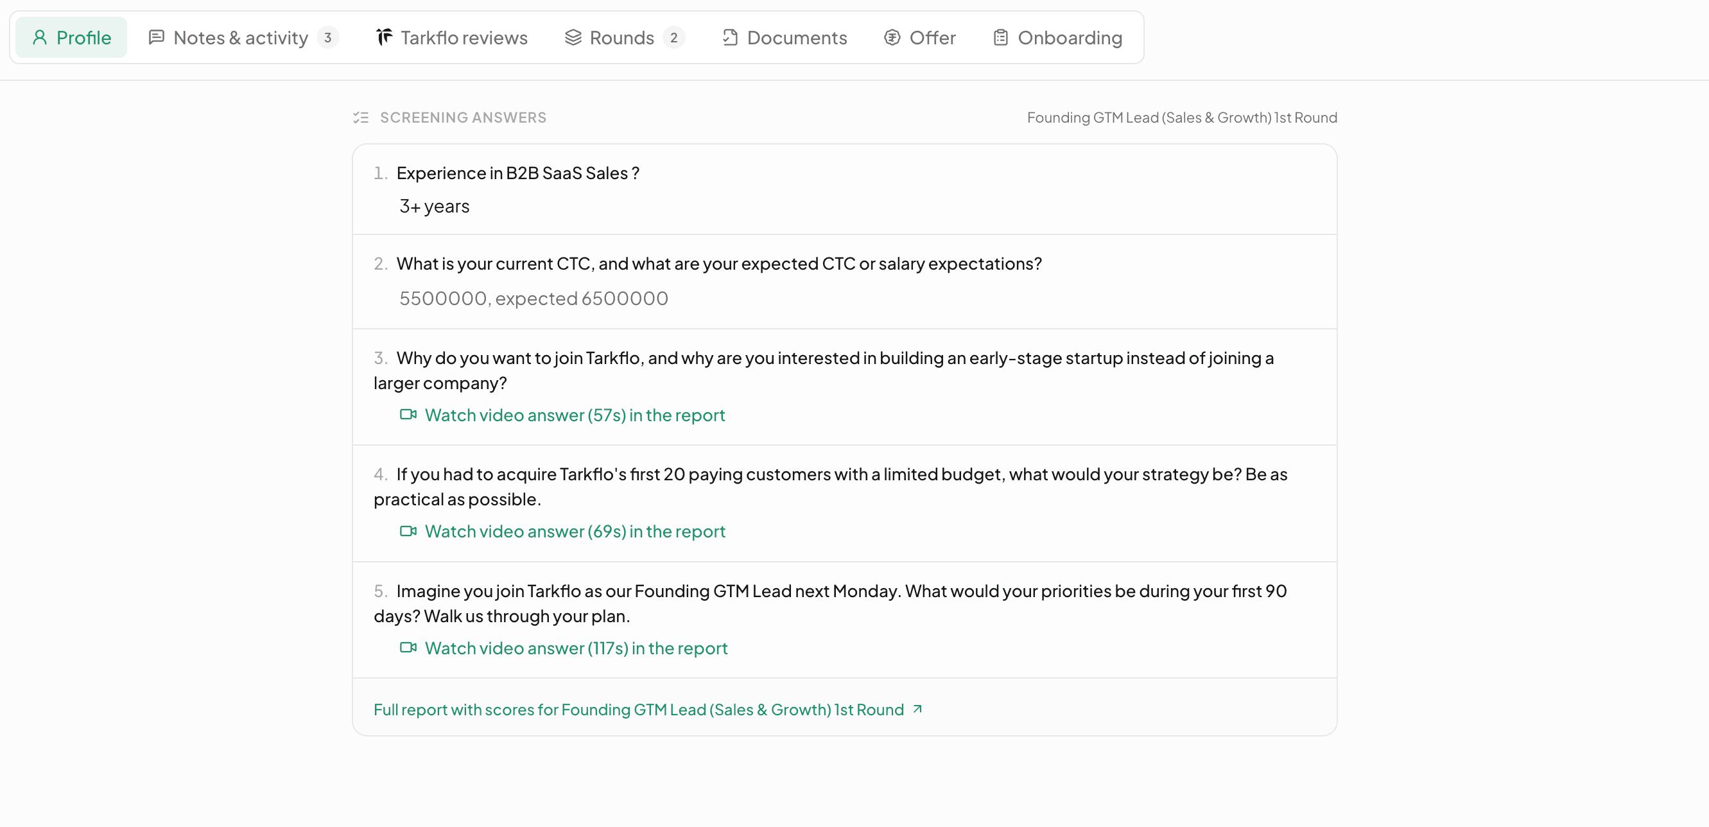Click the first 20 paying customers question
Screen dimensions: 1709x827
click(830, 487)
